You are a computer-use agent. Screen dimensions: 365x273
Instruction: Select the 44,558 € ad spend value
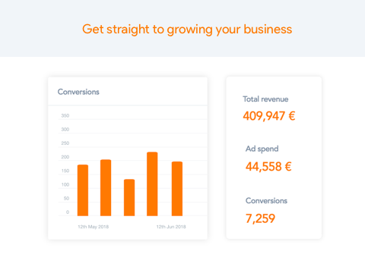268,167
